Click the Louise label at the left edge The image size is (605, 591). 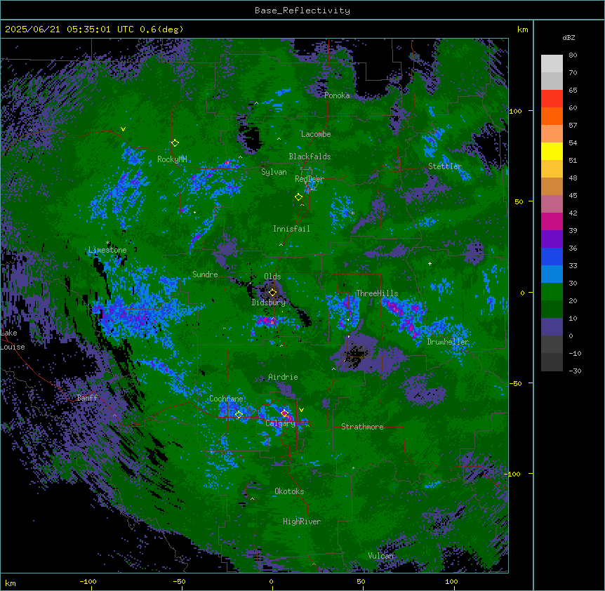tap(13, 347)
